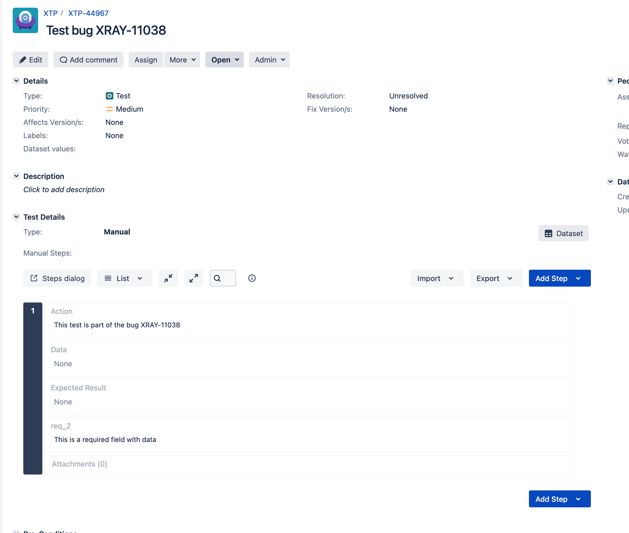Screen dimensions: 629x533
Task: Click the req_2 field text
Action: [105, 439]
